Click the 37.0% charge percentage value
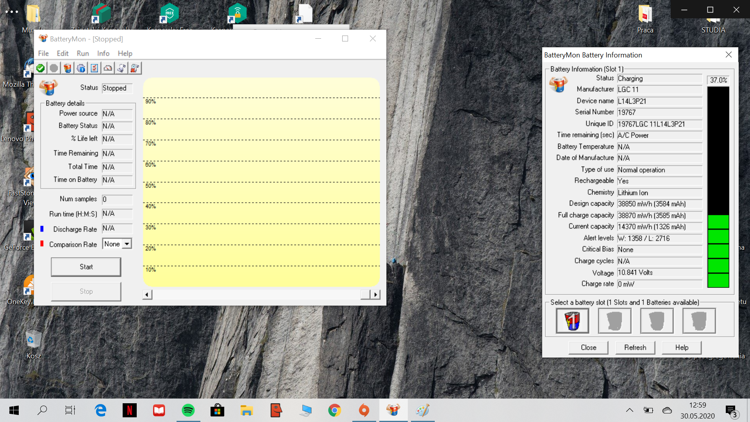The width and height of the screenshot is (750, 422). 718,80
